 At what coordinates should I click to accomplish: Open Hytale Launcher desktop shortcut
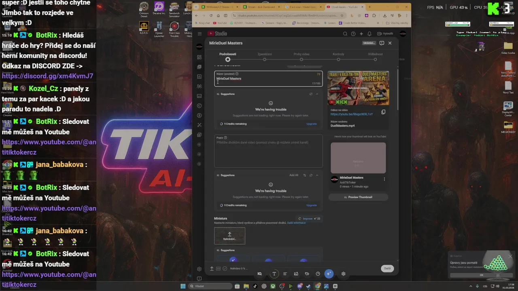click(159, 30)
